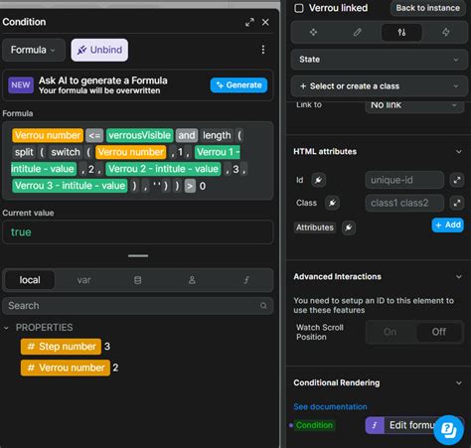
Task: Open the settings sliders tab icon
Action: [x=401, y=32]
